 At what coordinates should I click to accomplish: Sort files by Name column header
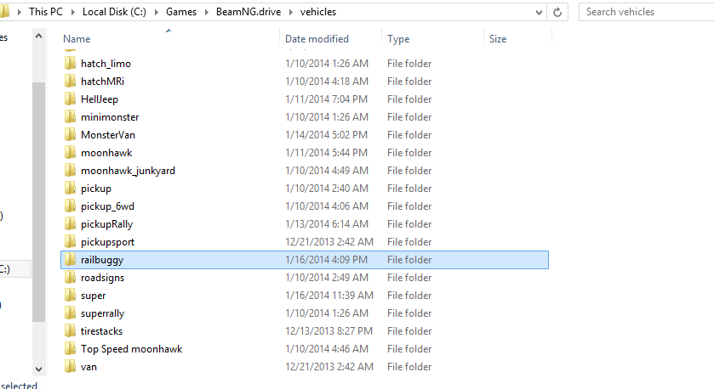tap(77, 39)
